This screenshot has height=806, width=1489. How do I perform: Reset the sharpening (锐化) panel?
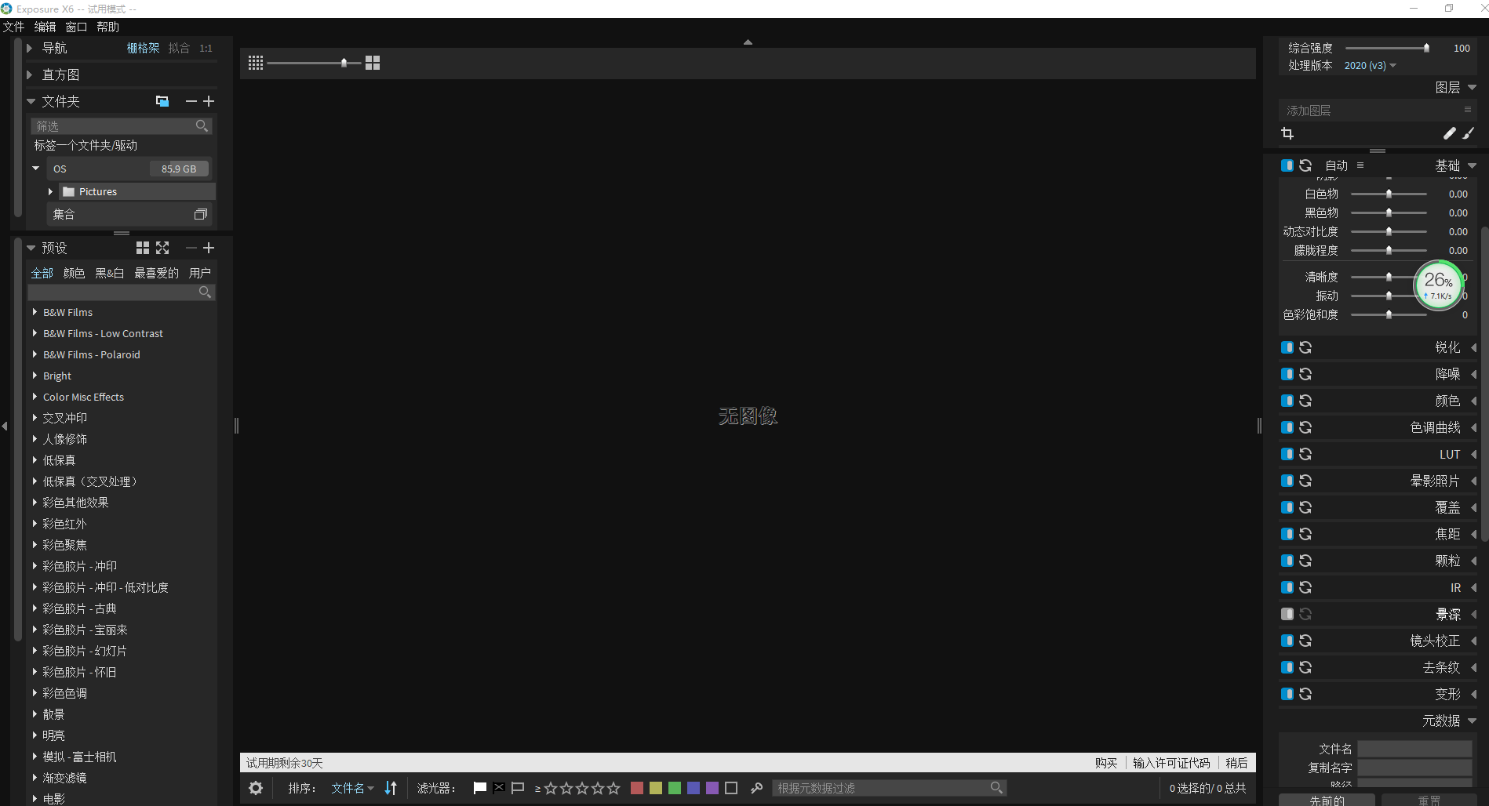(1305, 347)
